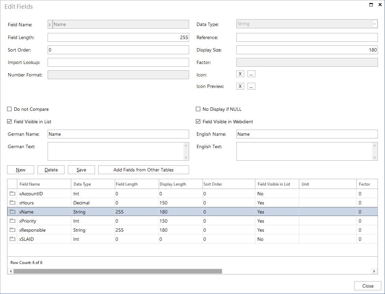Enable No Display if NULL
Image resolution: width=385 pixels, height=294 pixels.
click(x=198, y=109)
